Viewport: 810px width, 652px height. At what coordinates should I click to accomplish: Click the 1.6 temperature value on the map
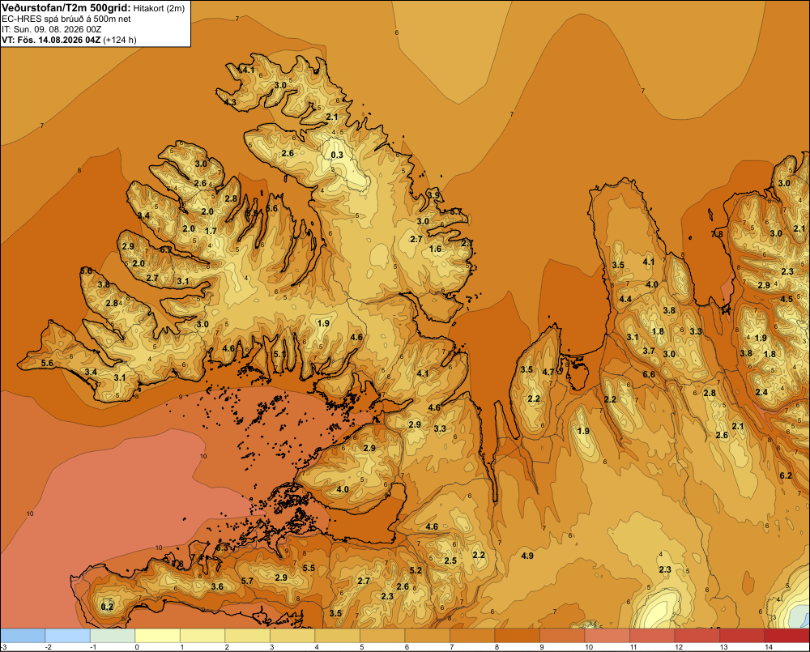click(436, 249)
